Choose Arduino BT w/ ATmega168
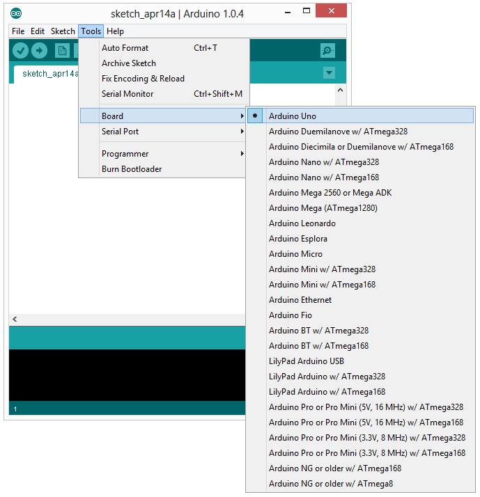 pyautogui.click(x=360, y=346)
